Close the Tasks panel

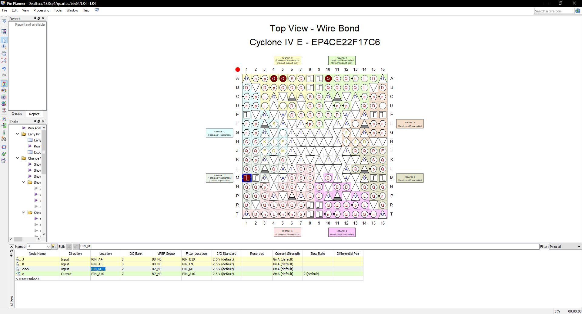43,121
